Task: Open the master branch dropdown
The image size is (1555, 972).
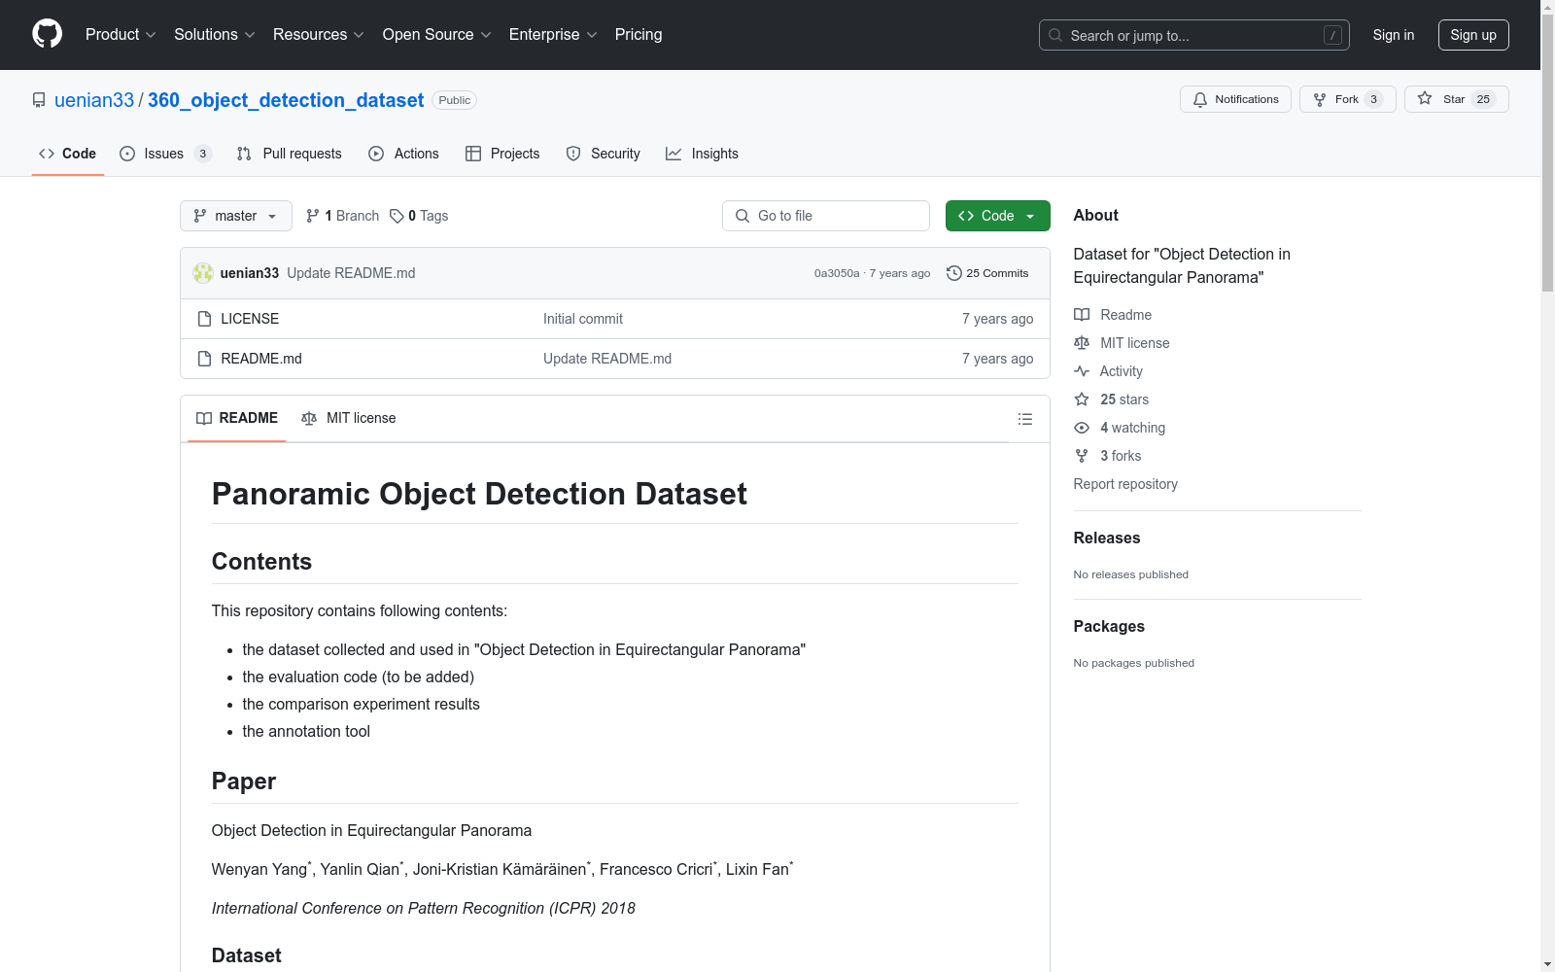Action: (x=236, y=216)
